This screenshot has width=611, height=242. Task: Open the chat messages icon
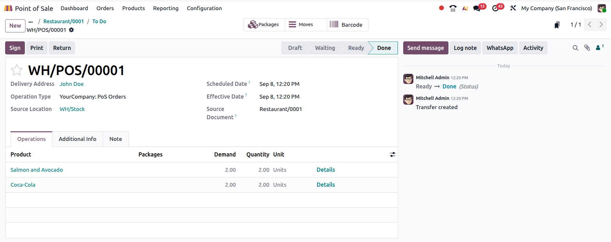[x=477, y=8]
